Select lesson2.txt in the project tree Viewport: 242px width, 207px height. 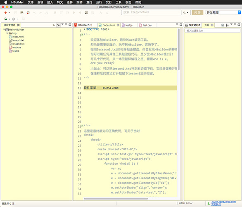tap(17, 44)
